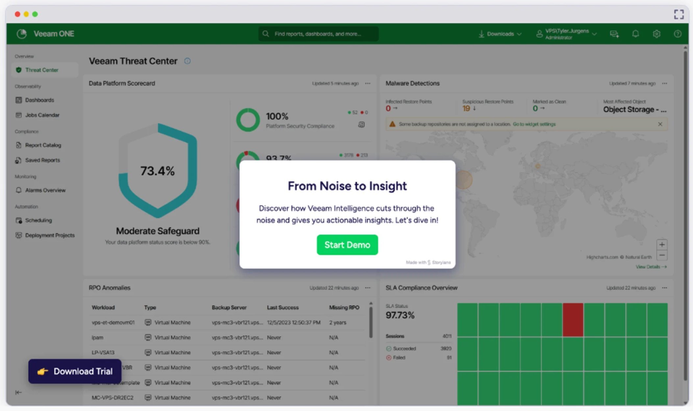Click the Failed sessions count
Screen dimensions: 693x411
(x=449, y=358)
